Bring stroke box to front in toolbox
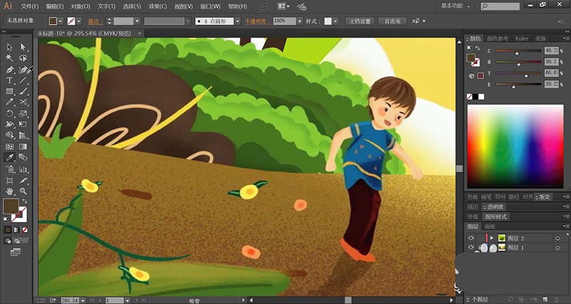This screenshot has height=304, width=571. [x=19, y=215]
